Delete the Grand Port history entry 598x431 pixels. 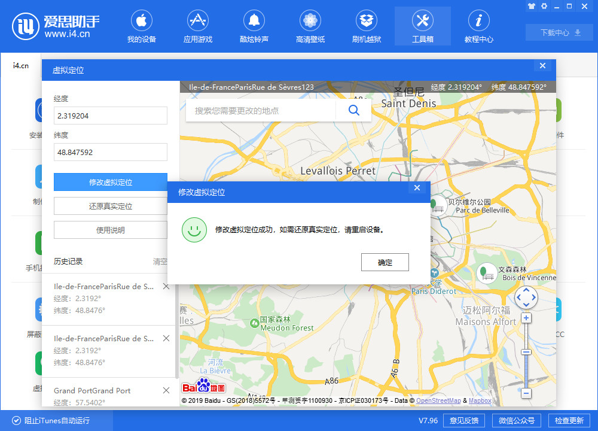166,390
